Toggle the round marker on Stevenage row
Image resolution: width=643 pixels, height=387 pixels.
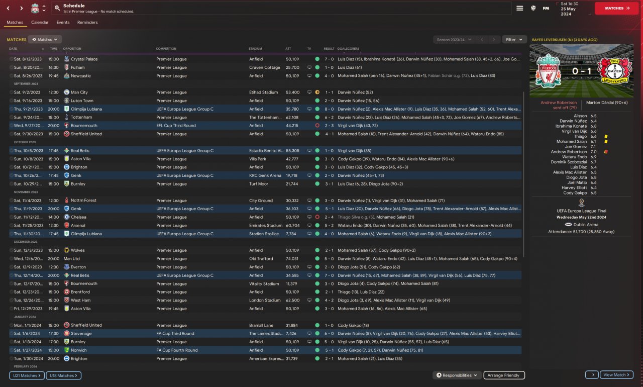click(x=11, y=334)
